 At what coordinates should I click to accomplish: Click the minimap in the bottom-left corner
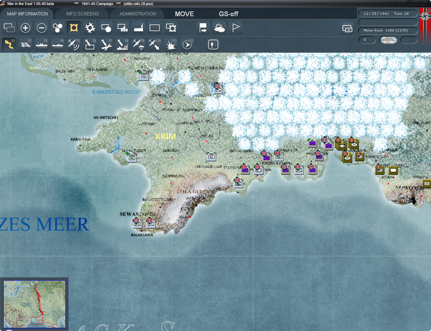coord(35,304)
